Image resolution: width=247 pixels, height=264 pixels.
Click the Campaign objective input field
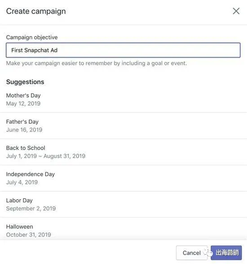coord(123,50)
